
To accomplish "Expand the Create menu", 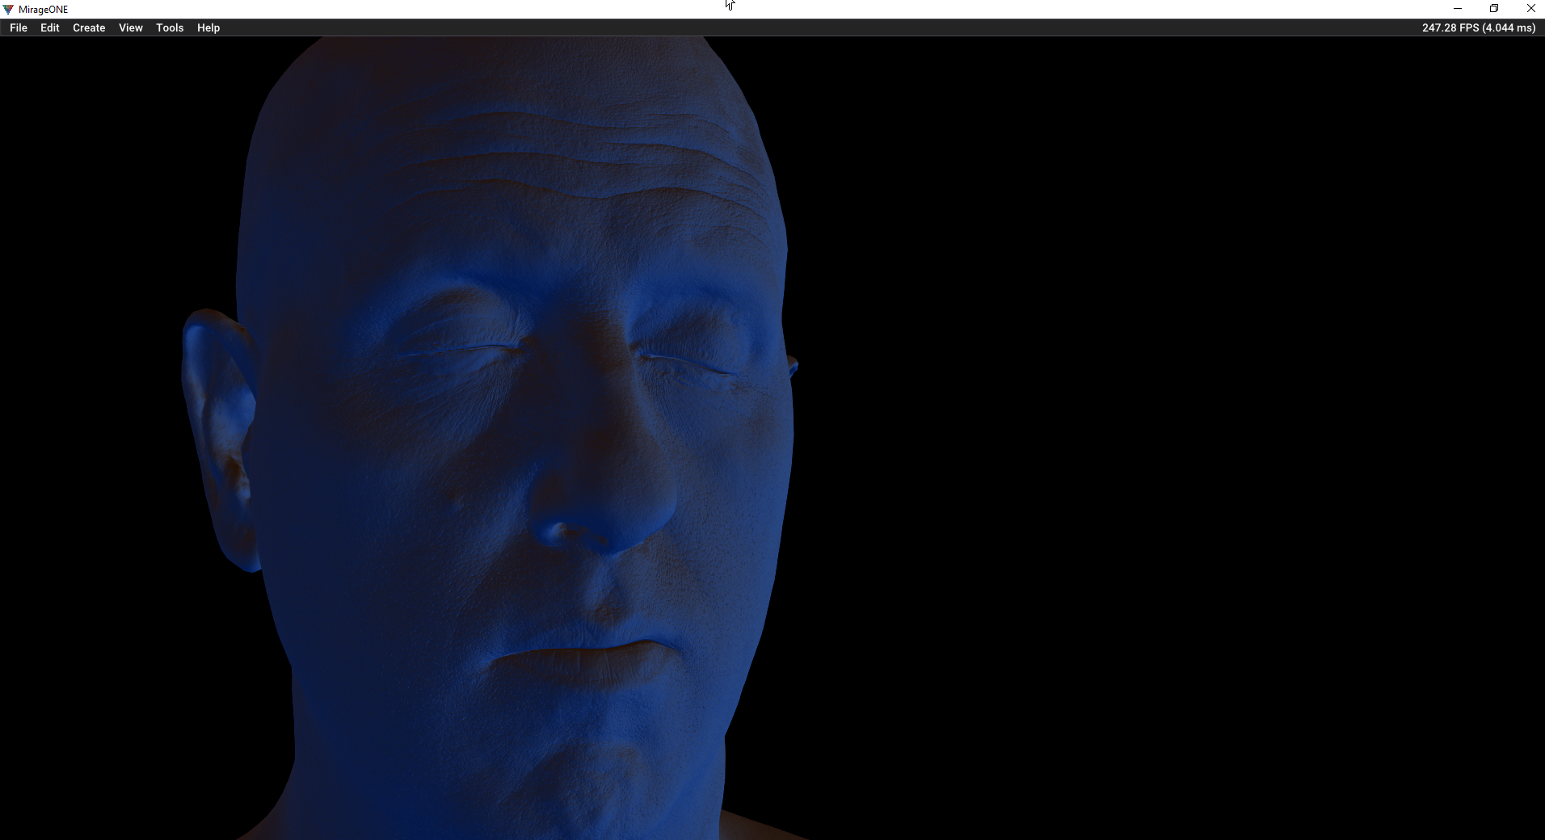I will [89, 27].
